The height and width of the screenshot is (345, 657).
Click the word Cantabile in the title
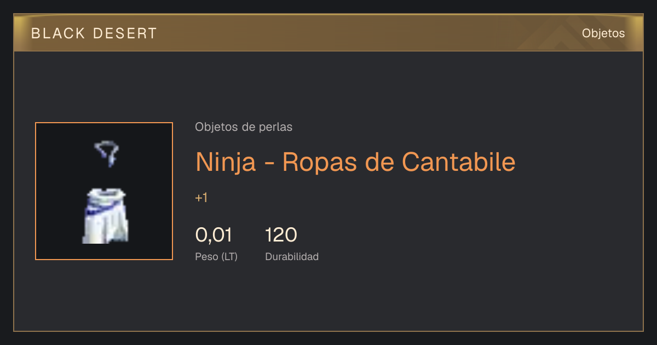click(x=458, y=162)
